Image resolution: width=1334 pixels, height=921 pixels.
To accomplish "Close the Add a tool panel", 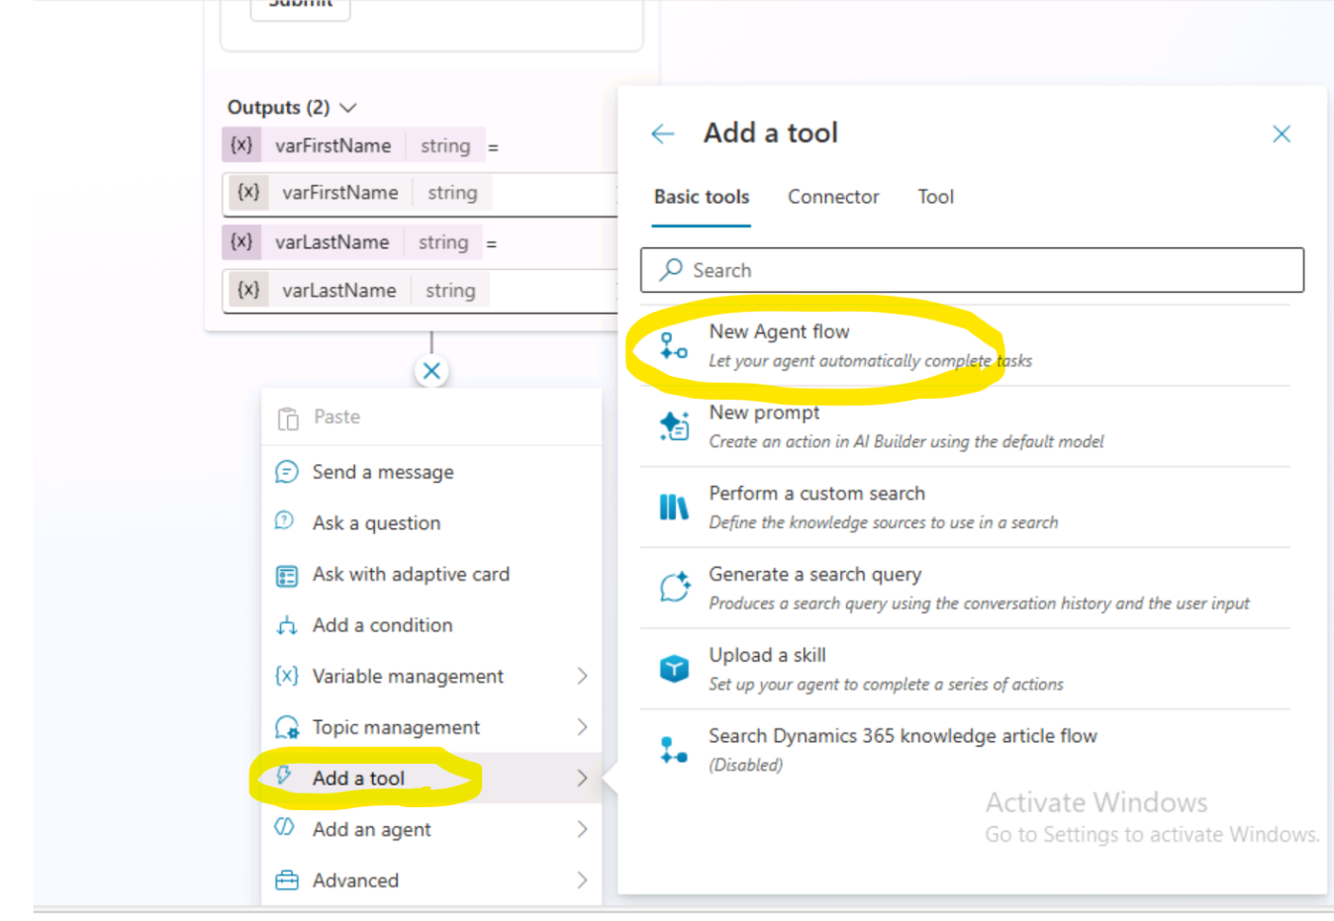I will click(1281, 134).
